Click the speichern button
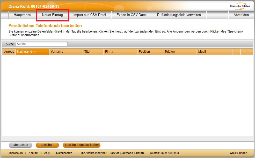This screenshot has width=255, height=158. (x=47, y=145)
